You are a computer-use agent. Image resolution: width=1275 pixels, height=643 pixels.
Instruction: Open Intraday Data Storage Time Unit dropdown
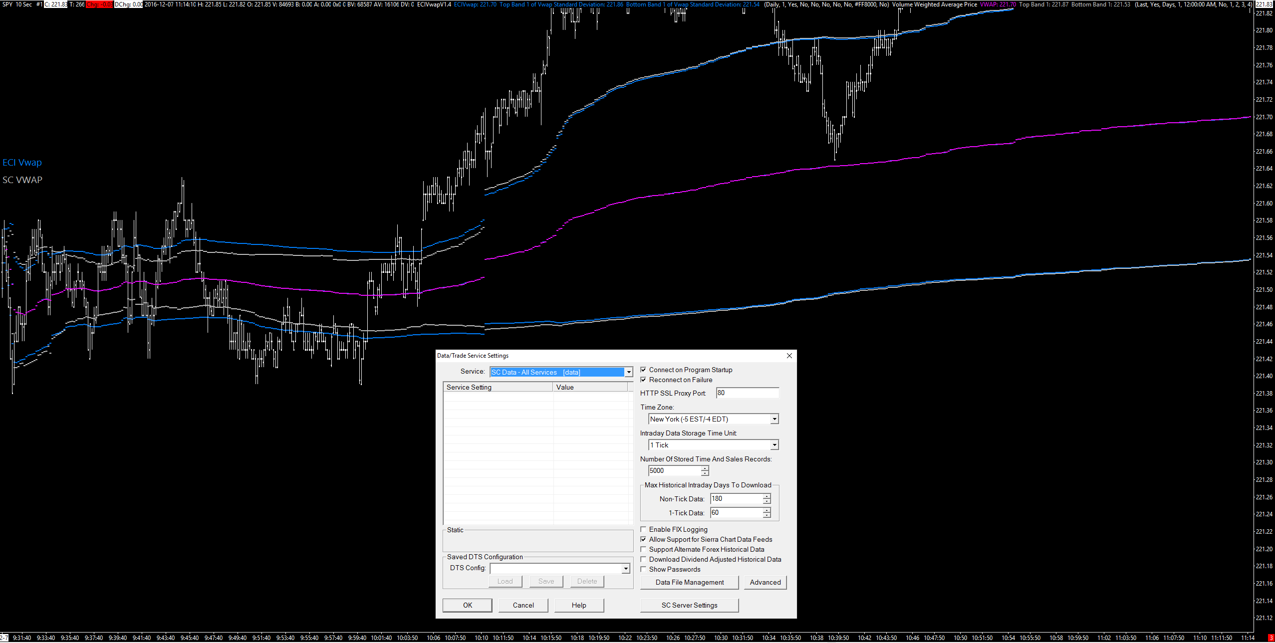tap(774, 445)
